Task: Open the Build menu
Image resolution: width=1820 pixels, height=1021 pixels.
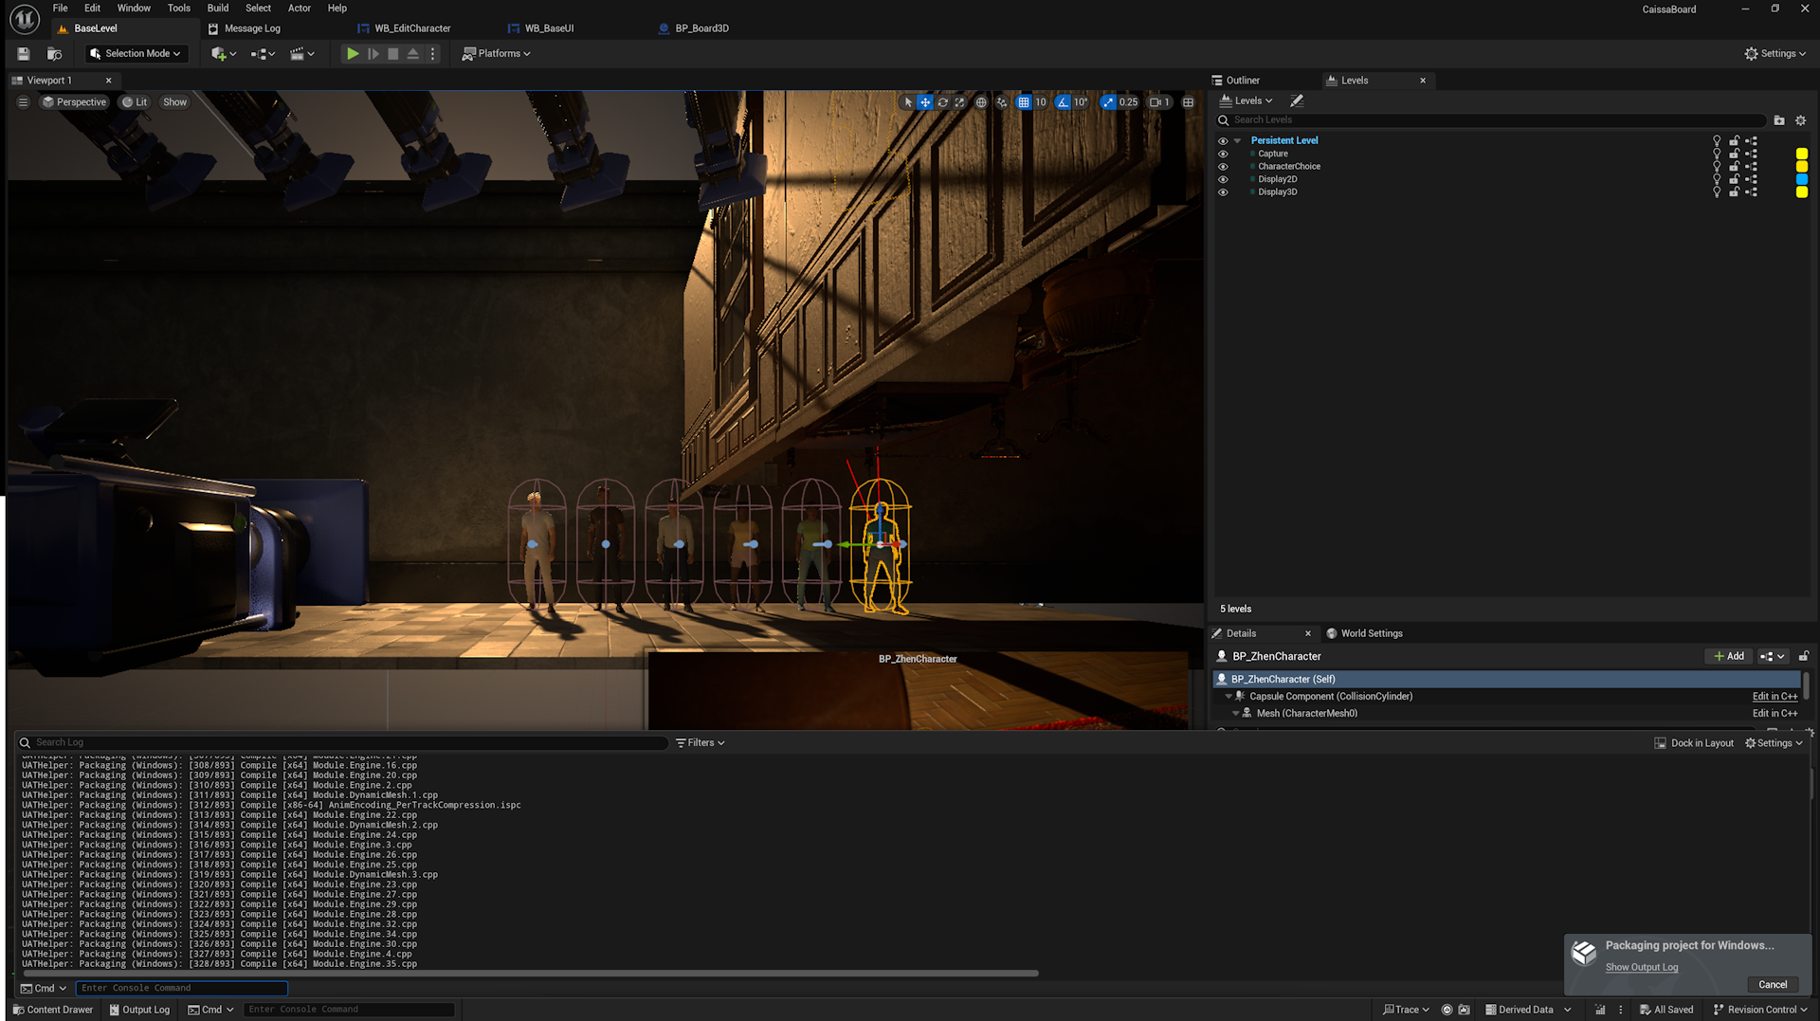Action: (x=217, y=8)
